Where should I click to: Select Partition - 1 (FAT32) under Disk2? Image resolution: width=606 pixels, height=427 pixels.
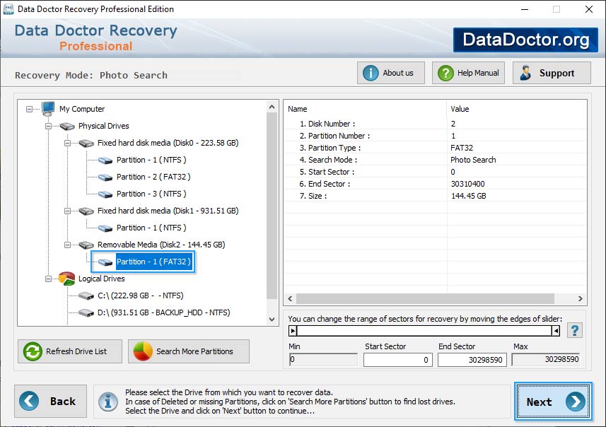click(x=153, y=262)
